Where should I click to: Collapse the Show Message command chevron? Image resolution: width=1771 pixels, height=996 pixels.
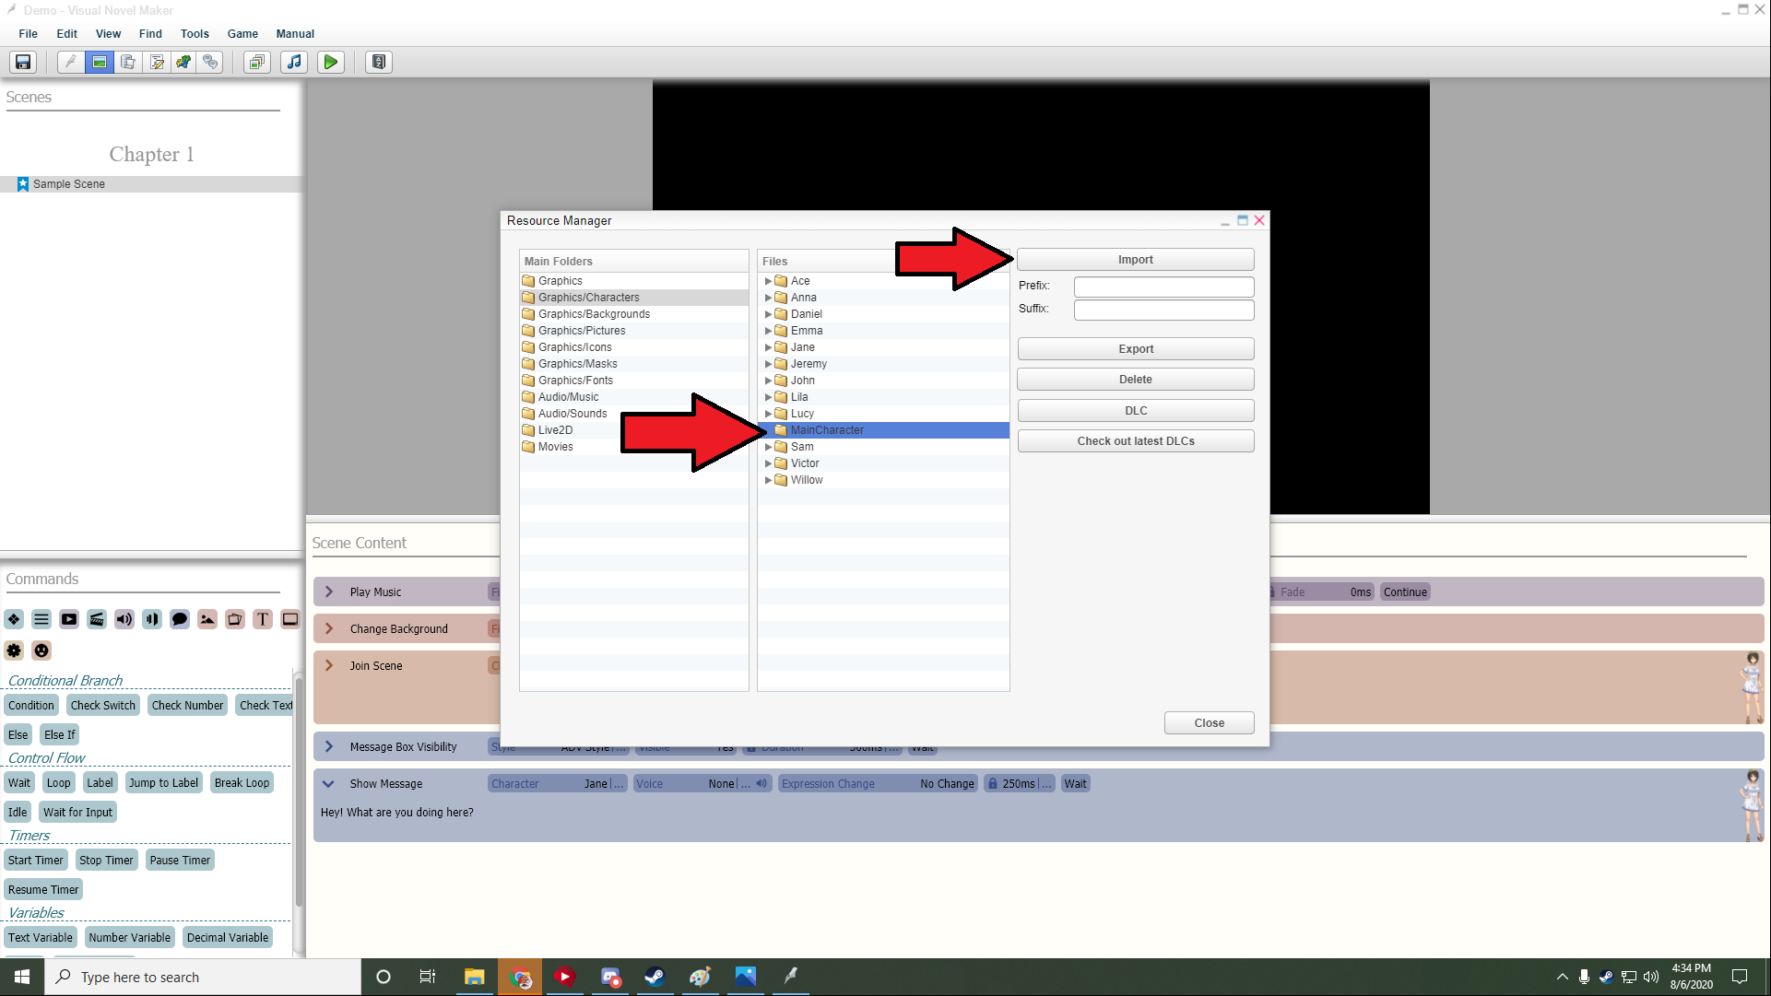click(328, 784)
